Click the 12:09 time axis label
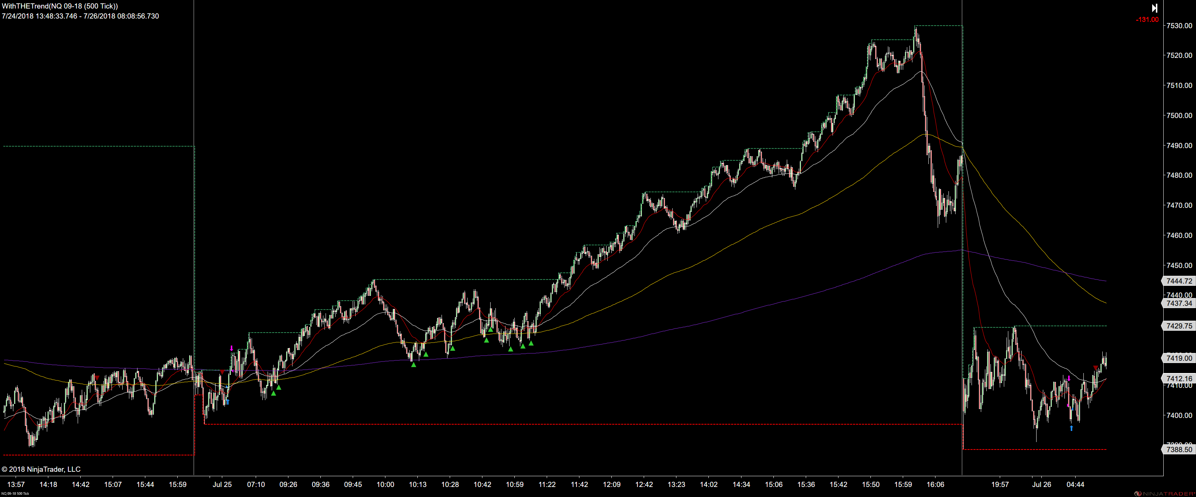The image size is (1196, 497). pos(612,484)
